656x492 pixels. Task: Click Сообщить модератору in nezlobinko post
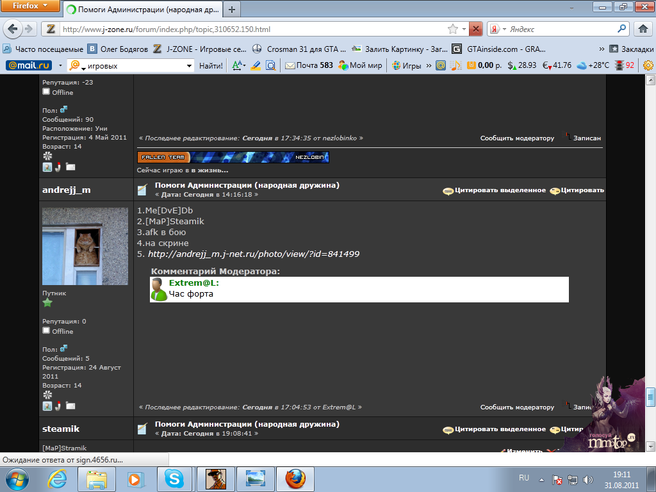[x=517, y=138]
